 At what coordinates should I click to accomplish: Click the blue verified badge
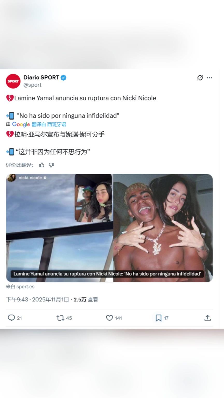64,77
